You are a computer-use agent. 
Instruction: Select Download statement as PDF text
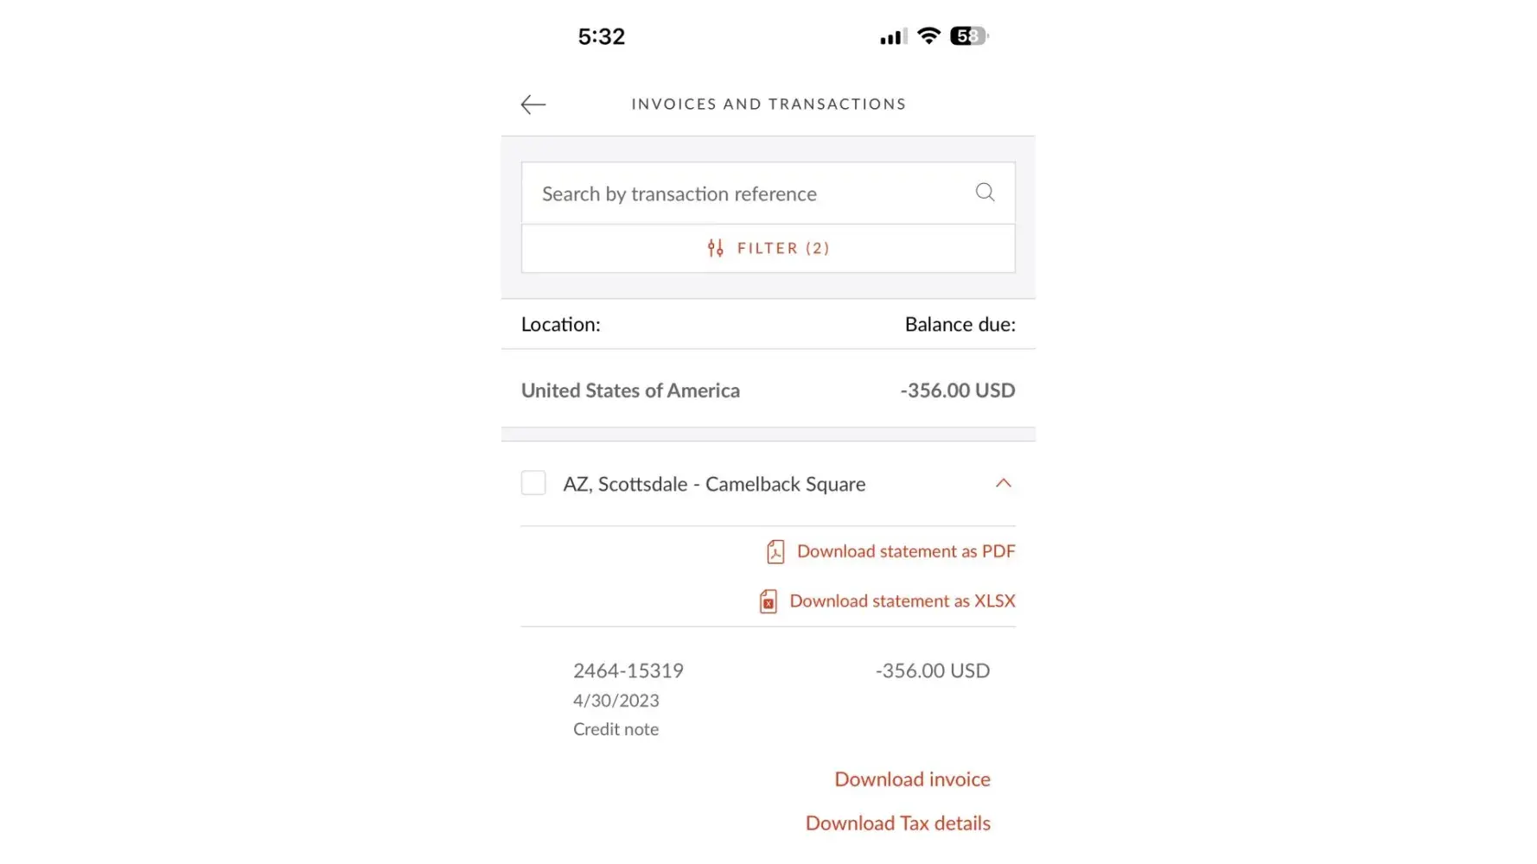(x=905, y=551)
